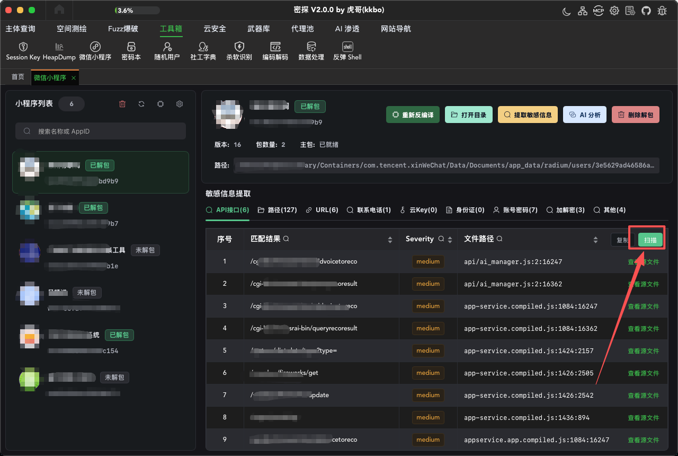Switch to the 路径(127) tab
Screen dimensions: 678x456
[277, 210]
